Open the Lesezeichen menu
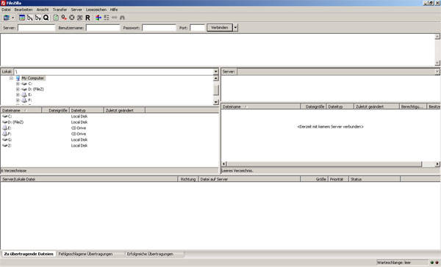The height and width of the screenshot is (267, 441). 96,10
